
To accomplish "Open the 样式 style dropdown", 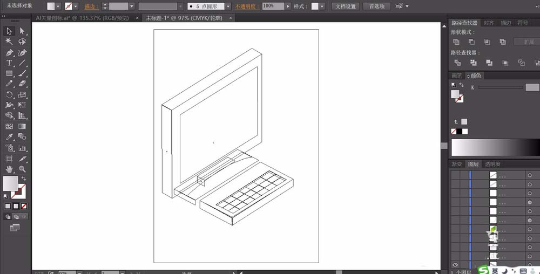I will point(322,6).
